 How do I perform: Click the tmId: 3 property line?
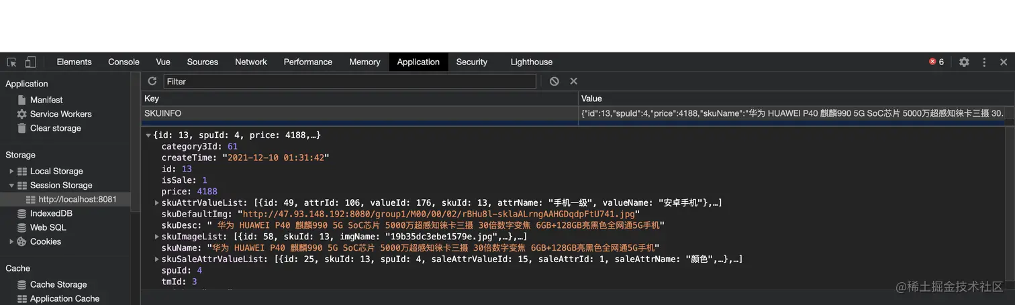(x=179, y=282)
